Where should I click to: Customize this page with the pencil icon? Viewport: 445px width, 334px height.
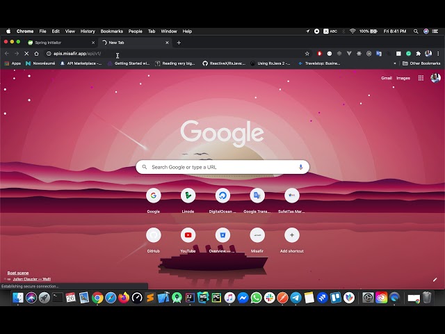tap(435, 280)
